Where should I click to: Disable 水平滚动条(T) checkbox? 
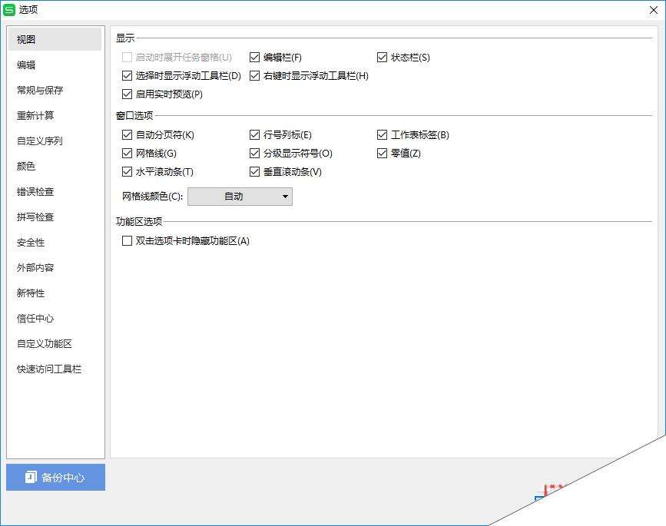tap(127, 171)
